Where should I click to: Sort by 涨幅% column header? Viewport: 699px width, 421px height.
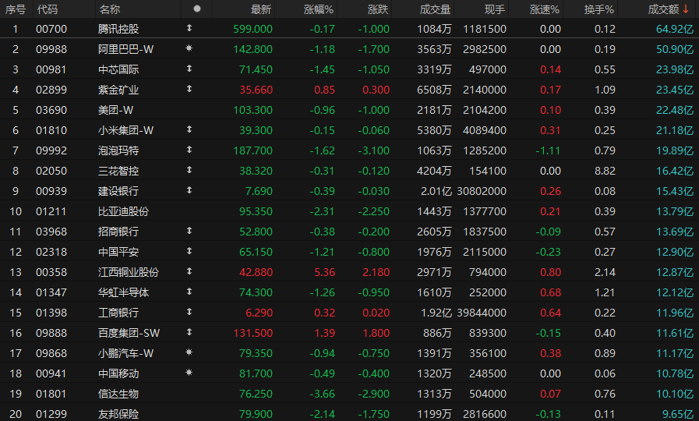coord(318,9)
